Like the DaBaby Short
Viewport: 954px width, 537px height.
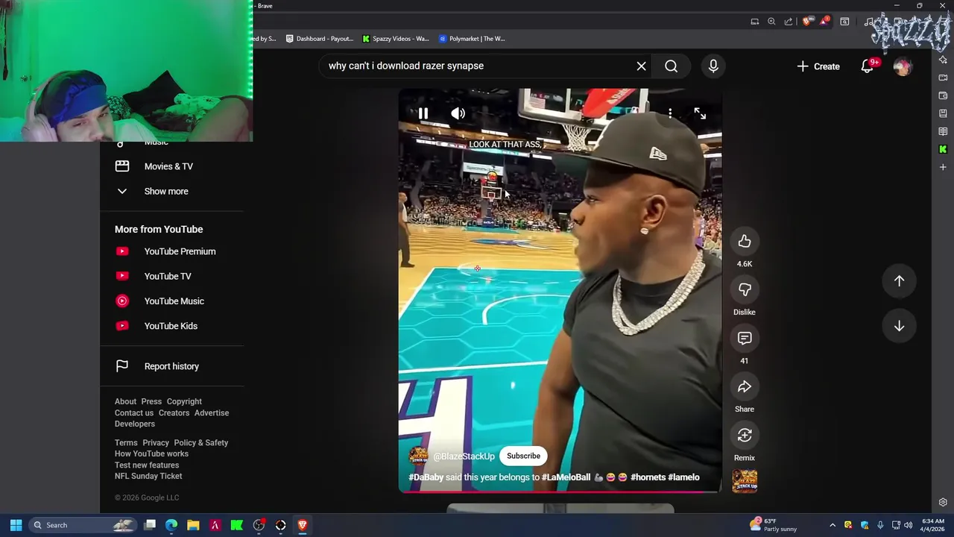click(745, 241)
